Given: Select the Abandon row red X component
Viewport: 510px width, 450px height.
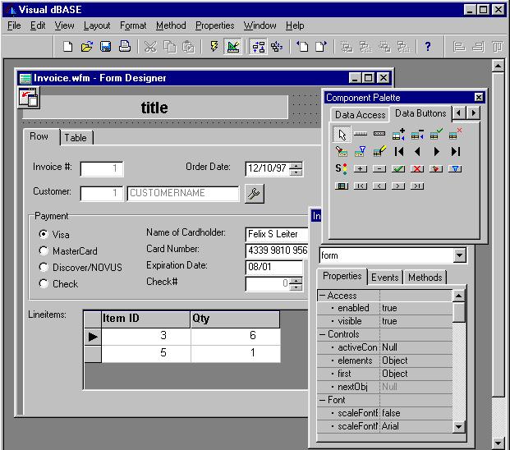Looking at the screenshot, I should pos(455,135).
